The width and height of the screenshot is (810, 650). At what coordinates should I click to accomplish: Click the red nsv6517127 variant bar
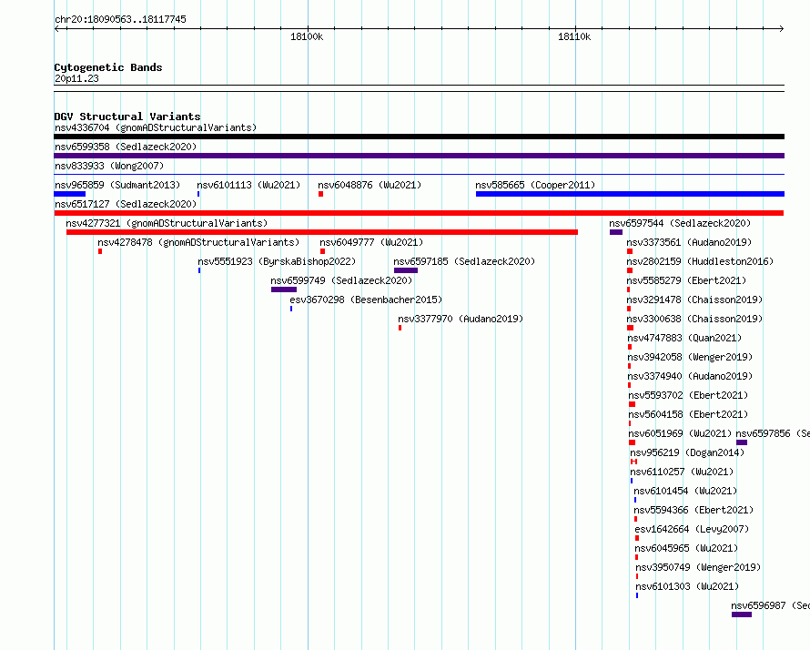pyautogui.click(x=419, y=213)
